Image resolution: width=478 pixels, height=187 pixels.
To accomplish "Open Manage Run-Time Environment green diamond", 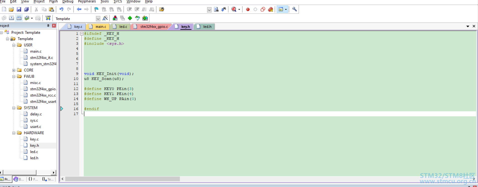I will click(x=130, y=18).
